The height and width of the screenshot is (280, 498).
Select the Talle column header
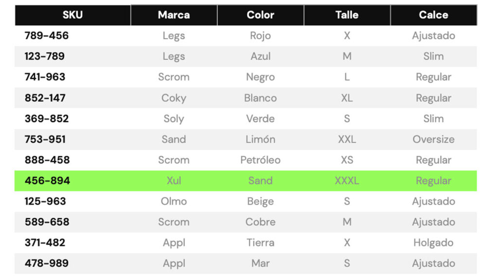pos(347,15)
